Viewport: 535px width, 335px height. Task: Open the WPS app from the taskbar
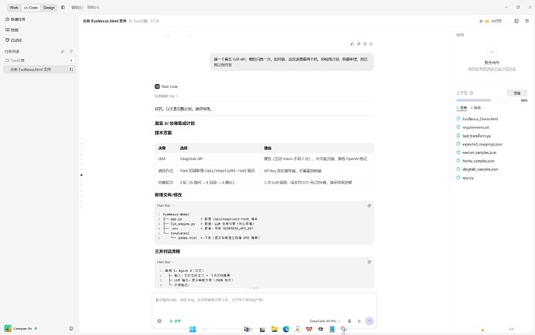(309, 330)
